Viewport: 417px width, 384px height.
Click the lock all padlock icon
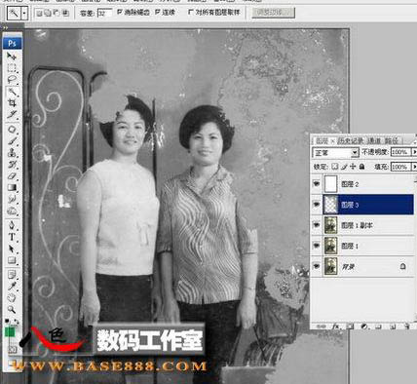pyautogui.click(x=361, y=167)
